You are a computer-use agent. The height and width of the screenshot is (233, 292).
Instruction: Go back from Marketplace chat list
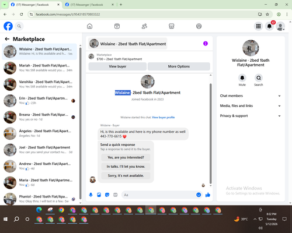click(x=7, y=39)
